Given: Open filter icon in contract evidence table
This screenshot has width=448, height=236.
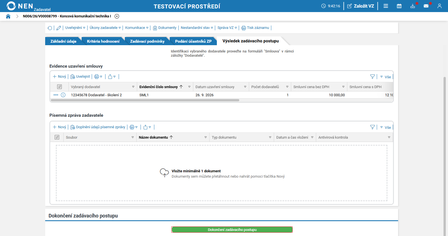Looking at the screenshot, I should tap(373, 77).
